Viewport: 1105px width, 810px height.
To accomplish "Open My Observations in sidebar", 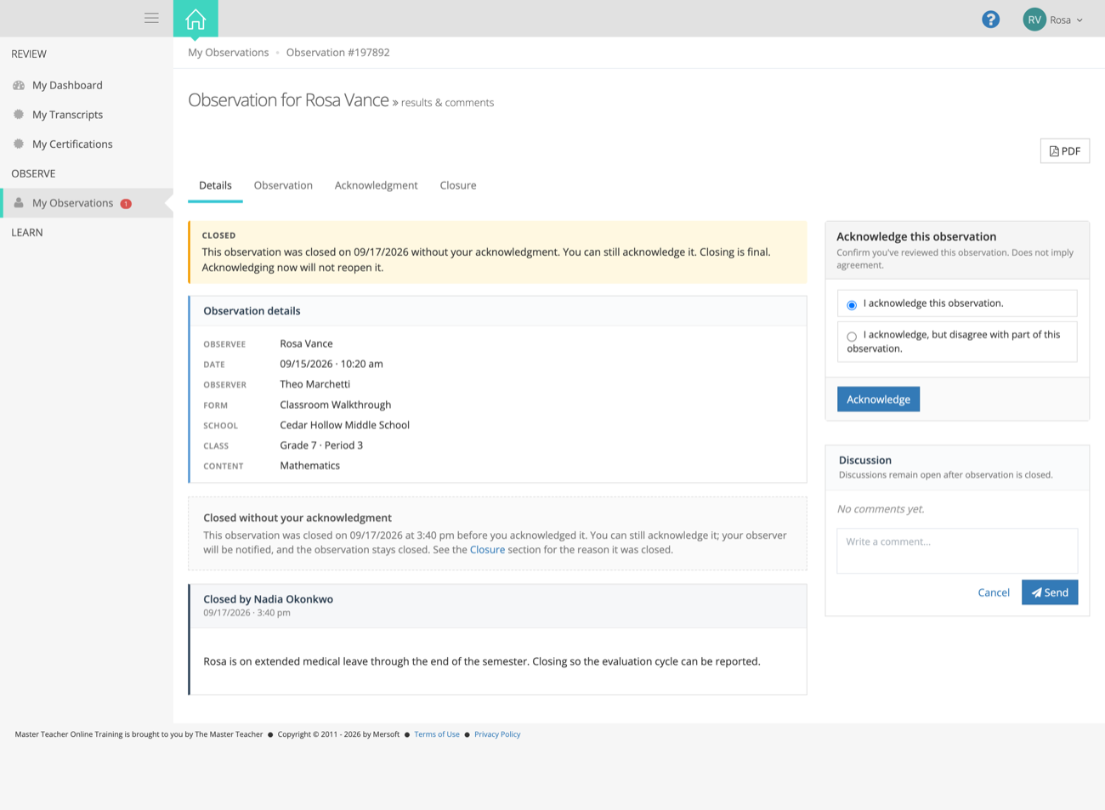I will (87, 203).
